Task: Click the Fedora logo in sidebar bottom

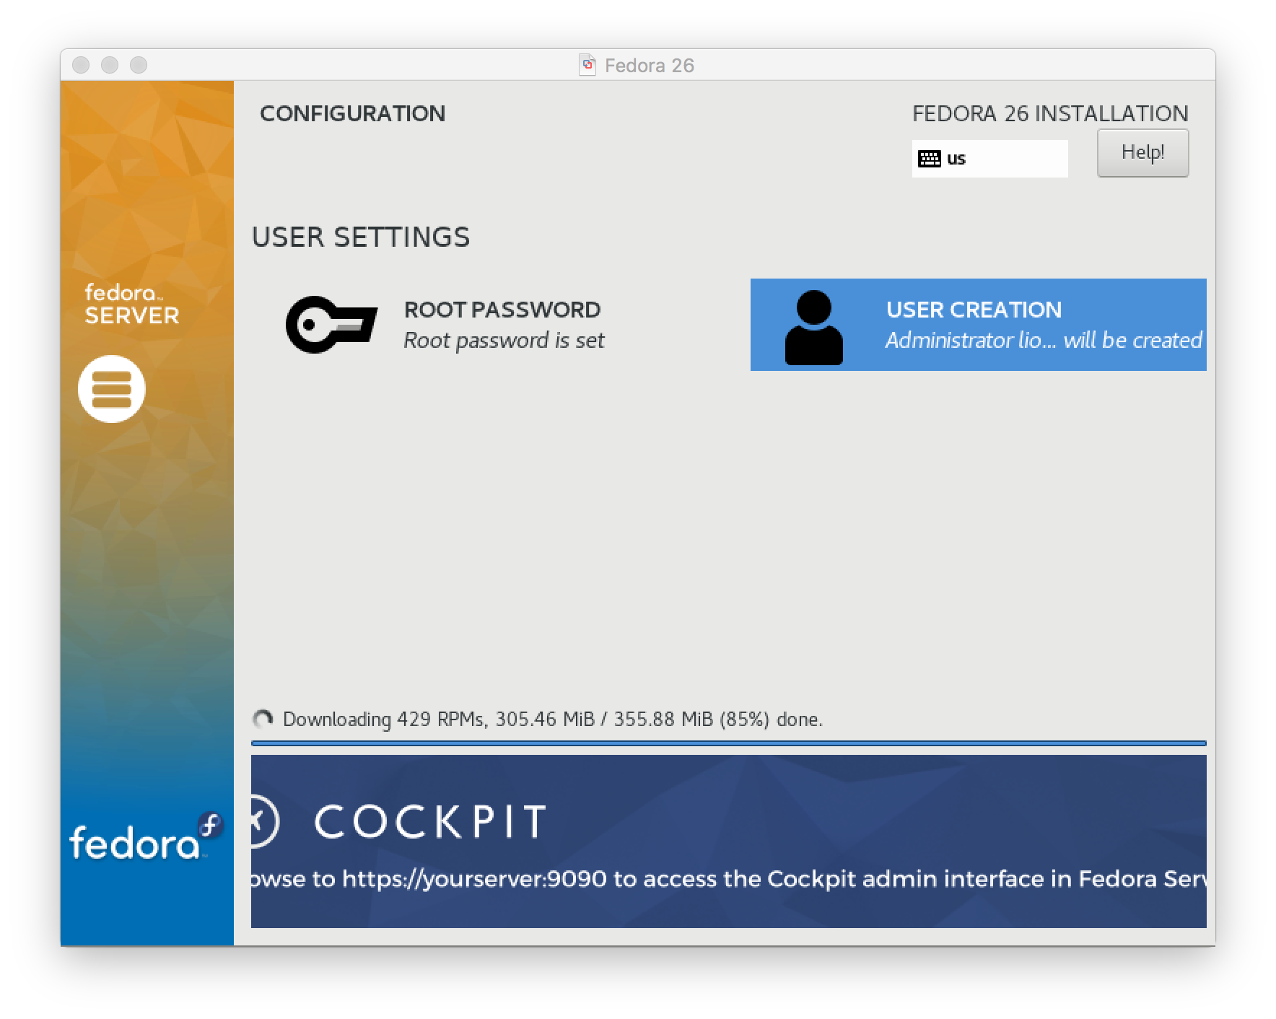Action: pos(146,837)
